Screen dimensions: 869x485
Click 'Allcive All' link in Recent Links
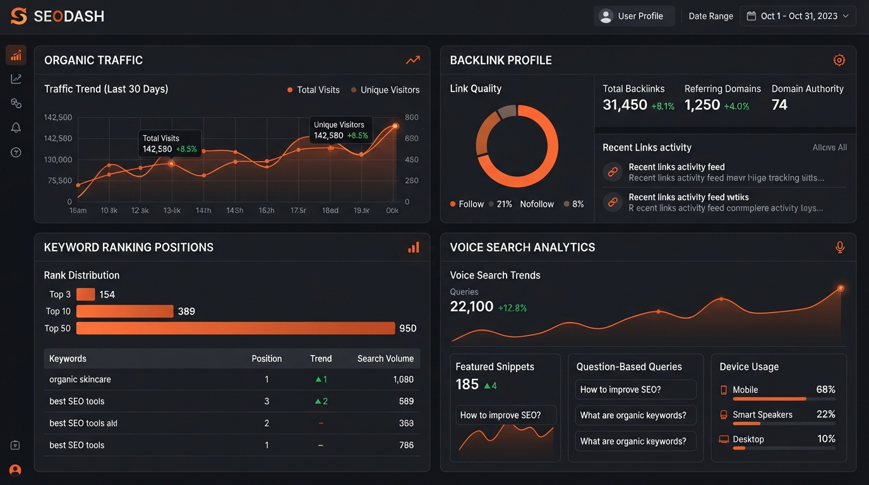click(x=829, y=147)
